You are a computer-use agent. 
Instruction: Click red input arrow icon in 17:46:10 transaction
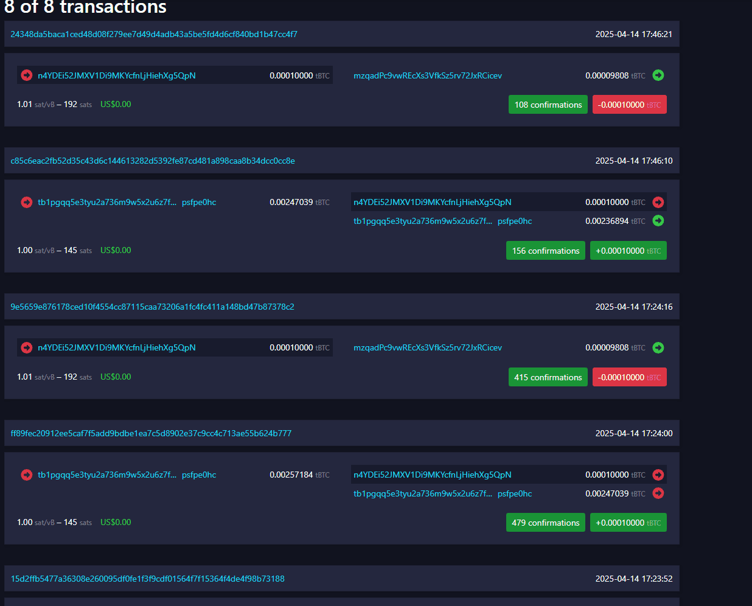point(27,202)
